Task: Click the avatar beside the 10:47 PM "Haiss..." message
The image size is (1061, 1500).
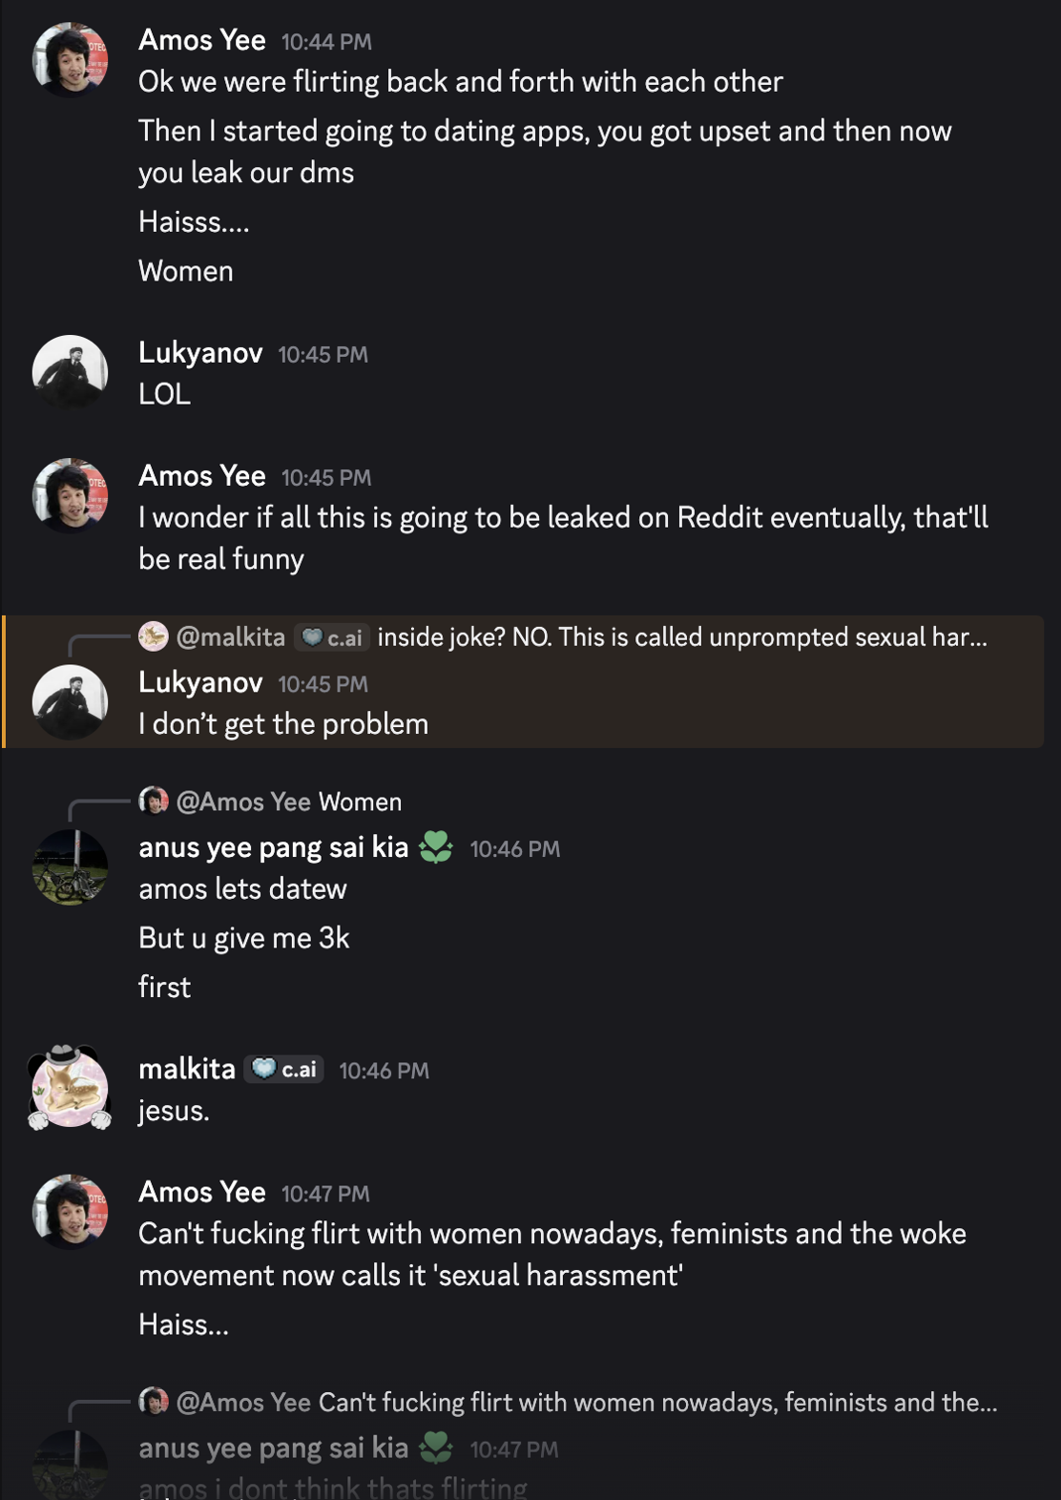Action: (x=70, y=1212)
